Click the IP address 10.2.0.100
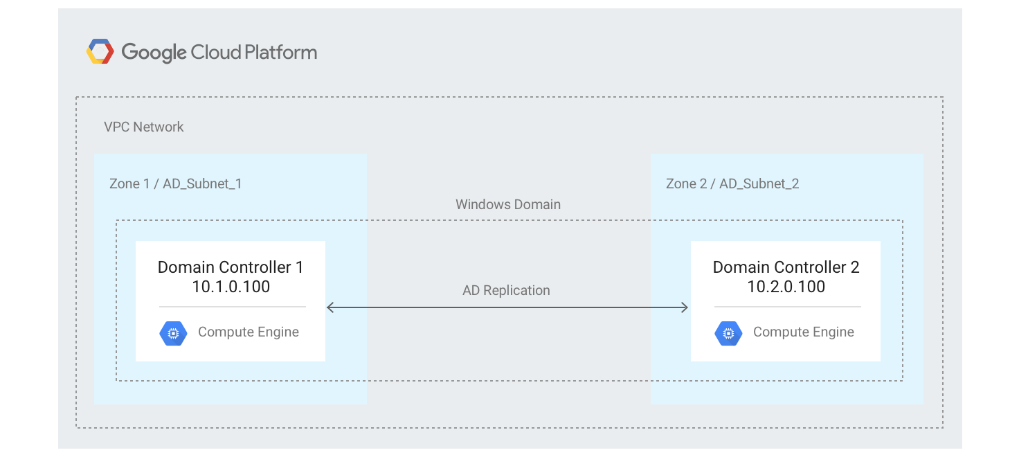This screenshot has width=1019, height=457. [x=786, y=287]
